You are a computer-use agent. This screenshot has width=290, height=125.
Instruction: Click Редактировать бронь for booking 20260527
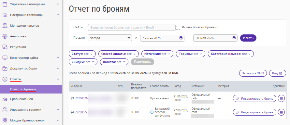(254, 112)
